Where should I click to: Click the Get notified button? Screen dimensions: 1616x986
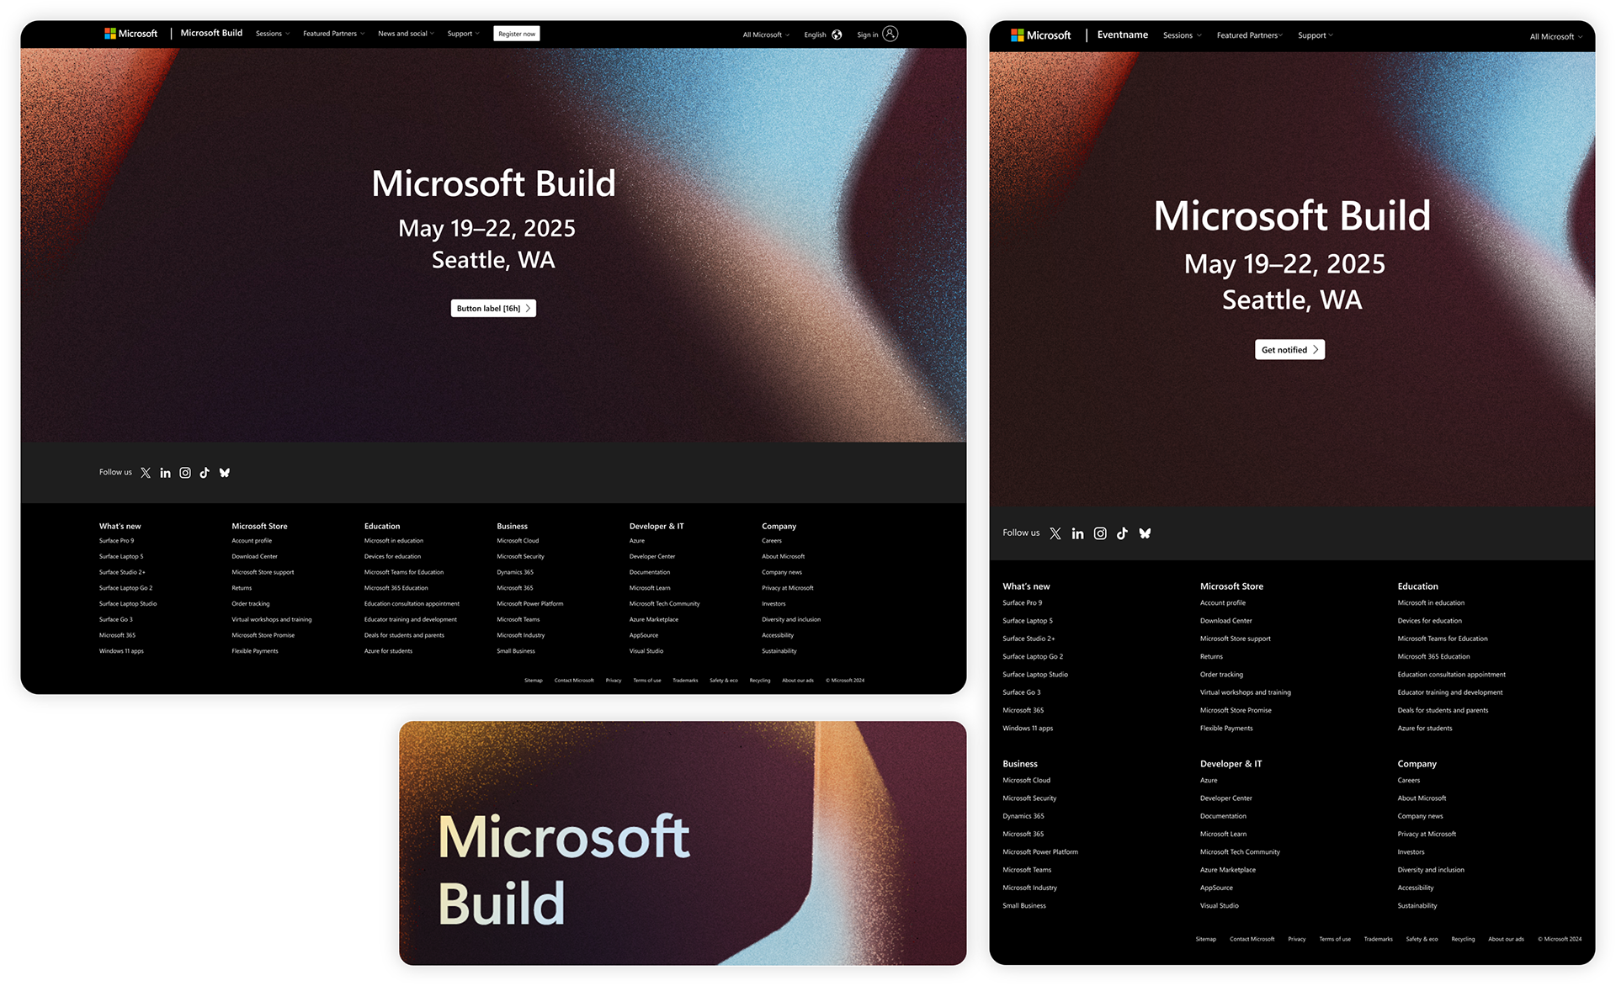coord(1289,350)
